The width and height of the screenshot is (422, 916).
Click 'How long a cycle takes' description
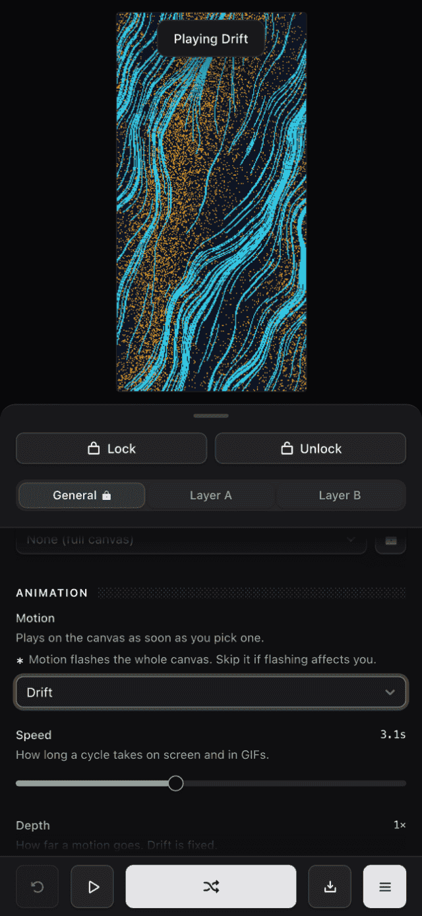pos(142,755)
